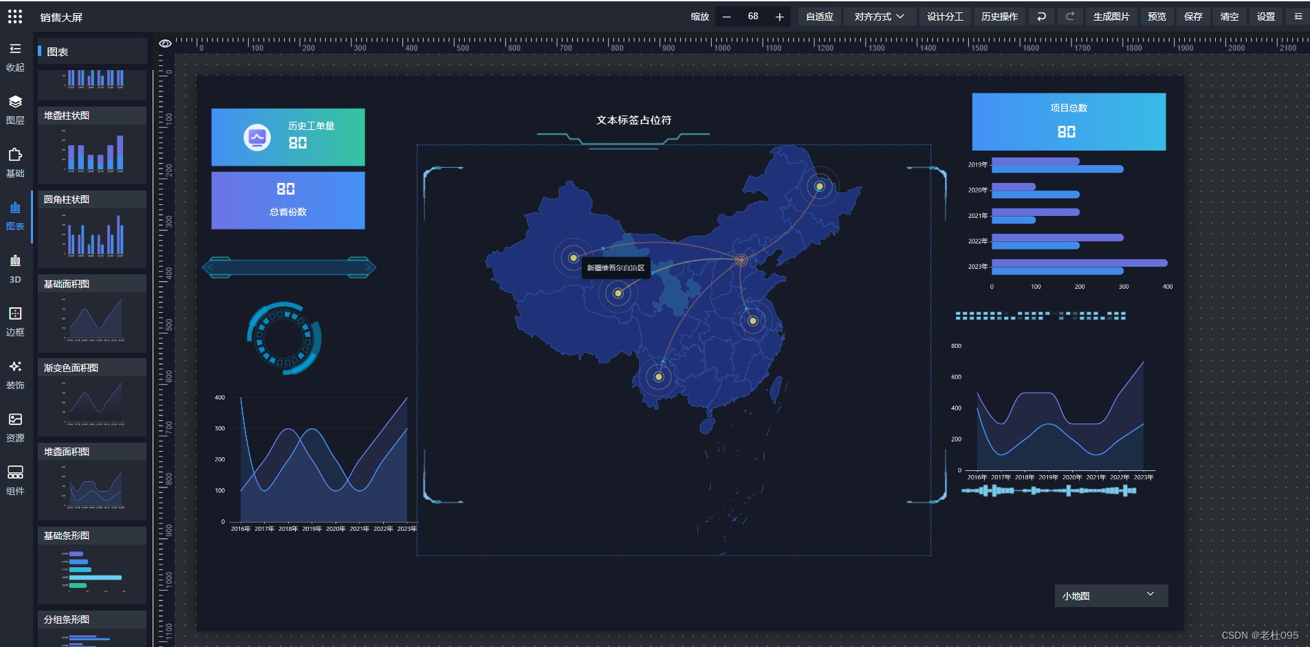1310x647 pixels.
Task: Select the 圆角柱状图 chart thumbnail
Action: point(92,229)
